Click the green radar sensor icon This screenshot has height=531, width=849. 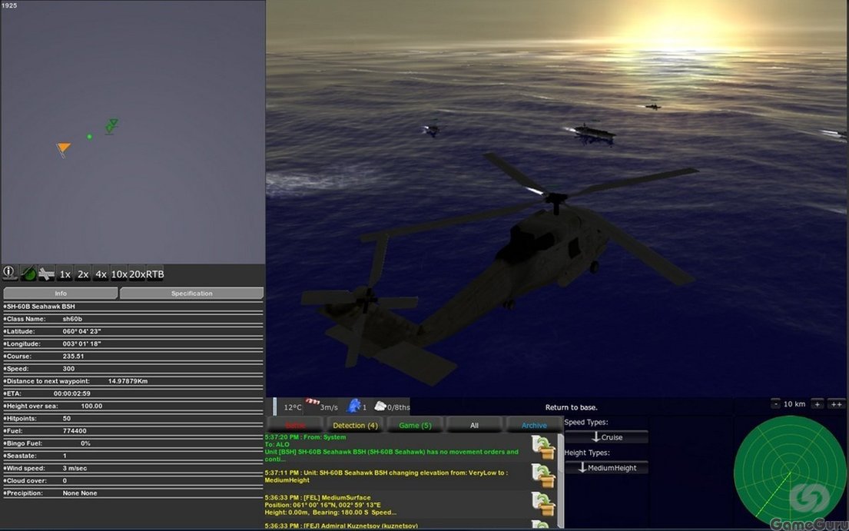tap(28, 274)
